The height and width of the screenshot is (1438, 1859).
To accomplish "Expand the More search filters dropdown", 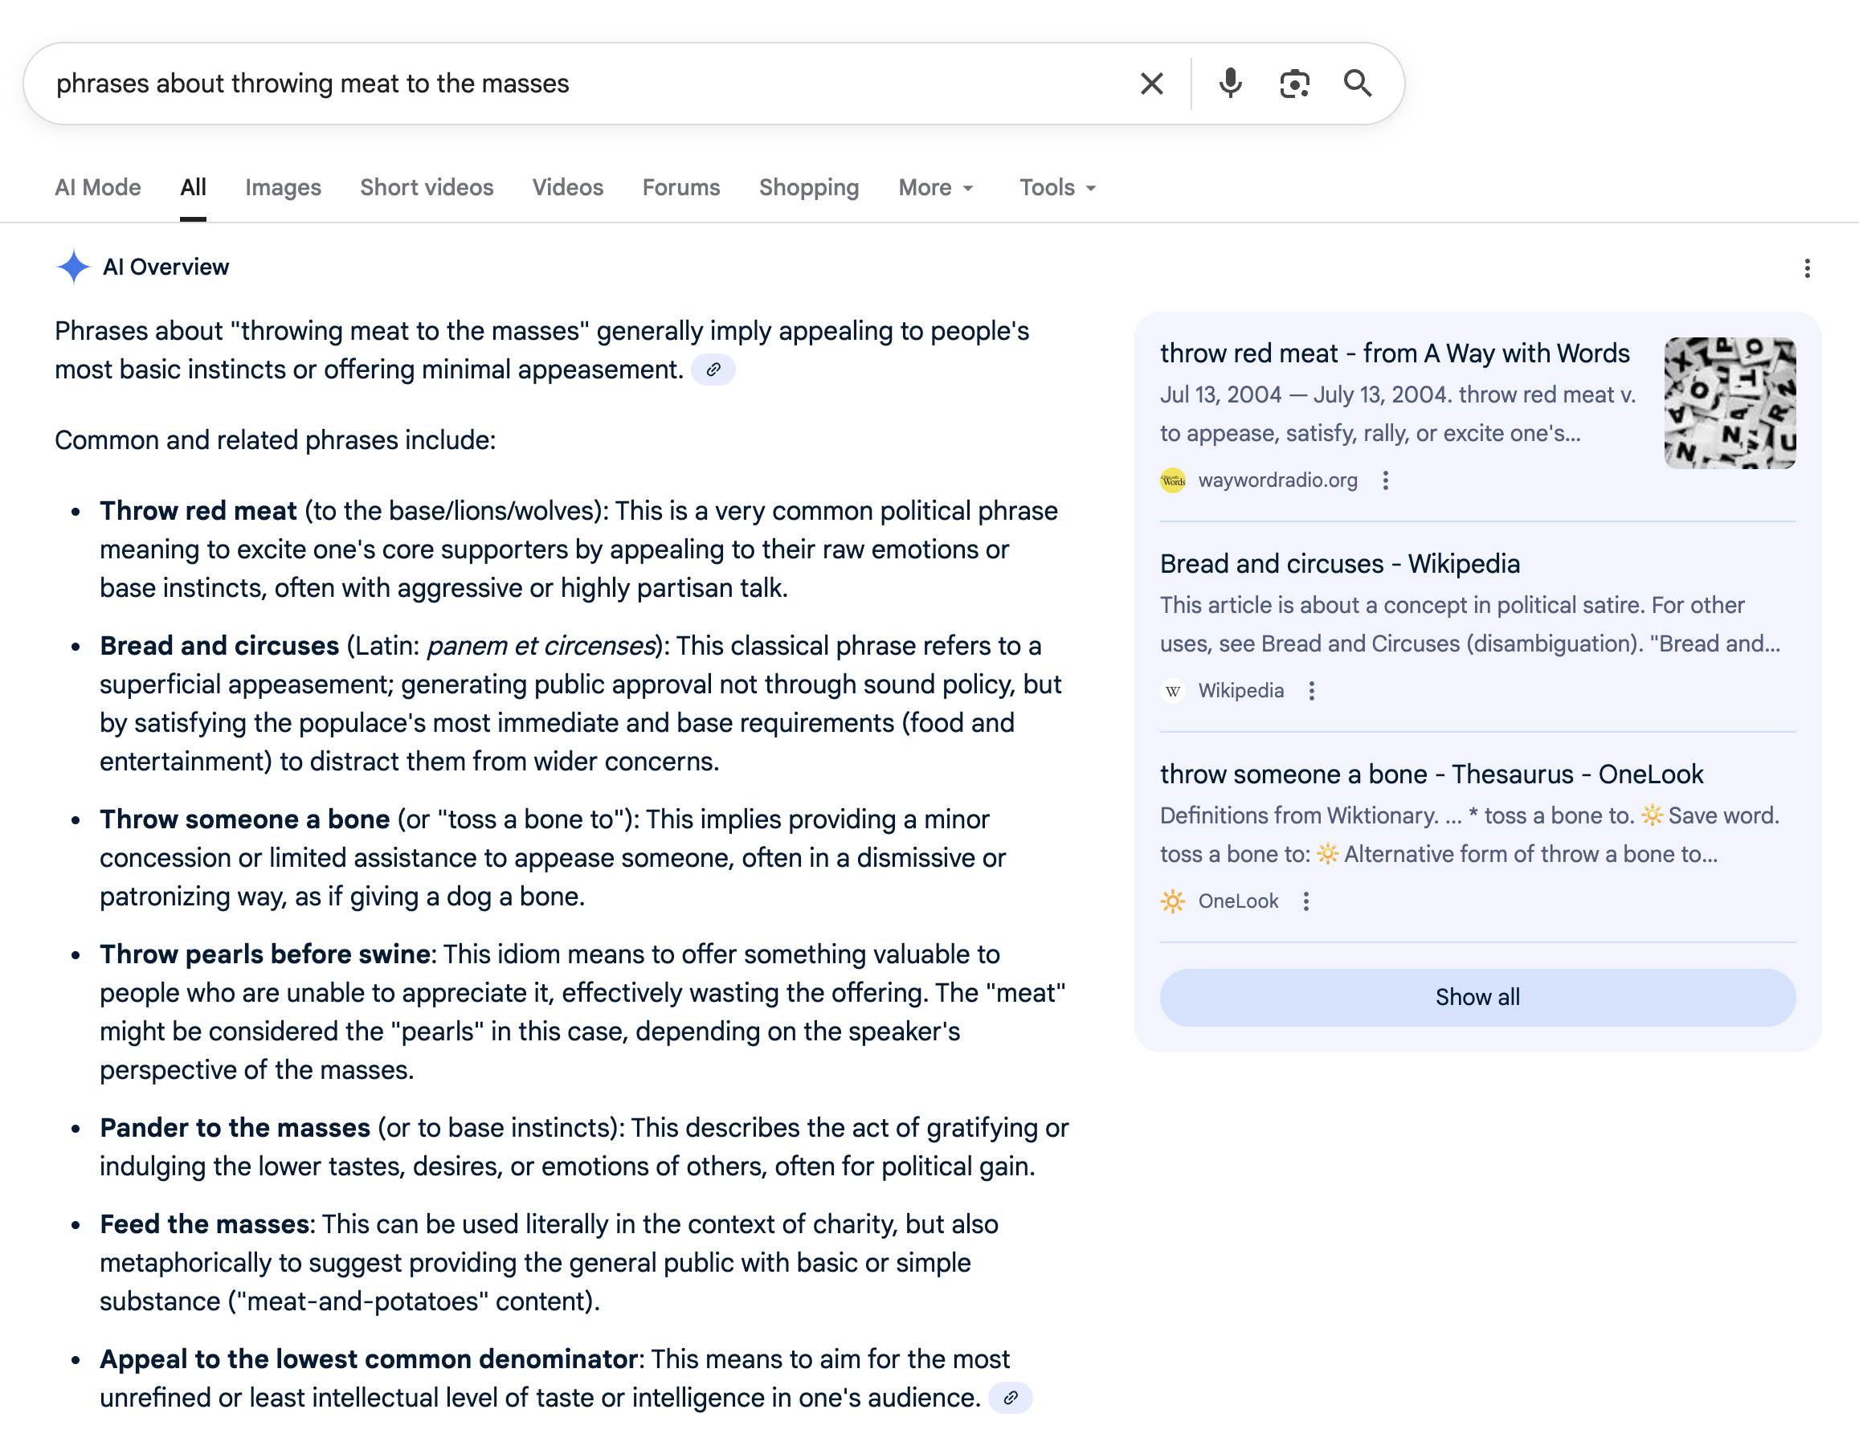I will pyautogui.click(x=935, y=187).
